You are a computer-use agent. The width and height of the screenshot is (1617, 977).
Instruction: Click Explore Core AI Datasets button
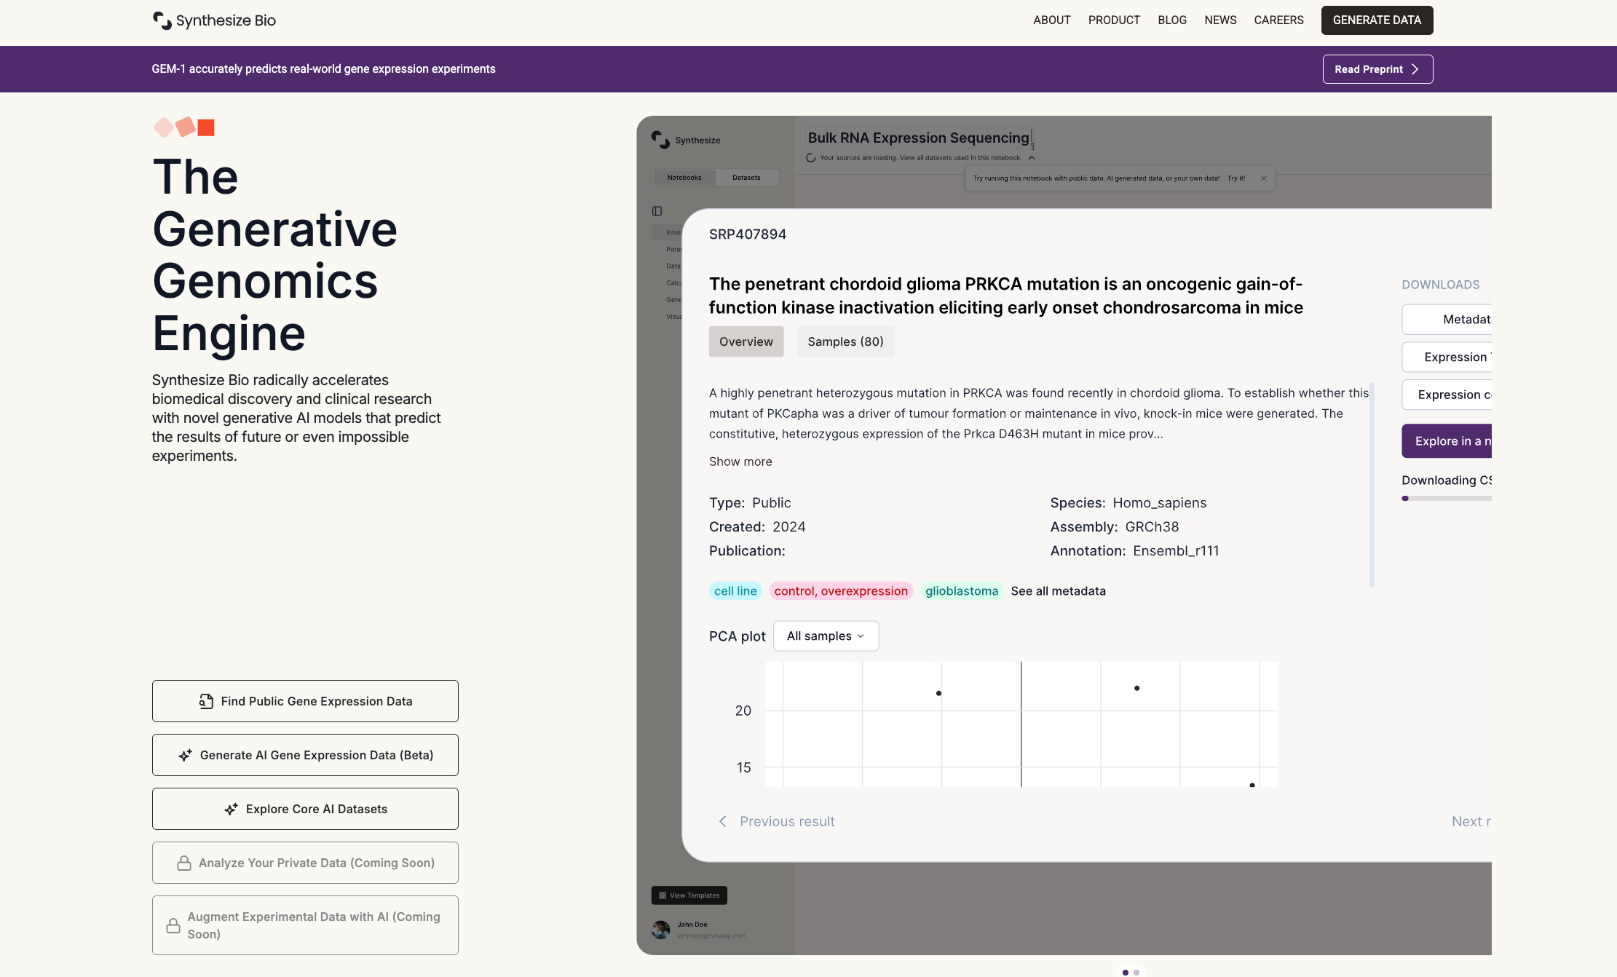tap(305, 809)
